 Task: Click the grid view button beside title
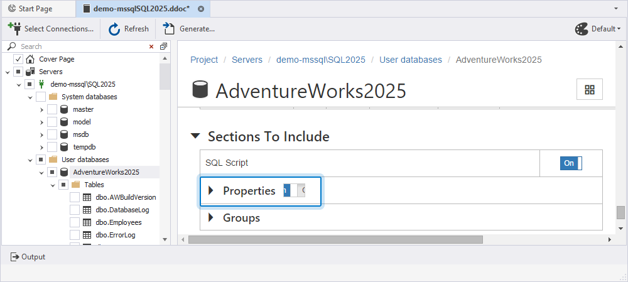590,89
